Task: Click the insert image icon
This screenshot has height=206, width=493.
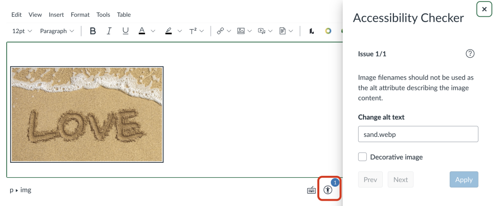Action: 241,31
